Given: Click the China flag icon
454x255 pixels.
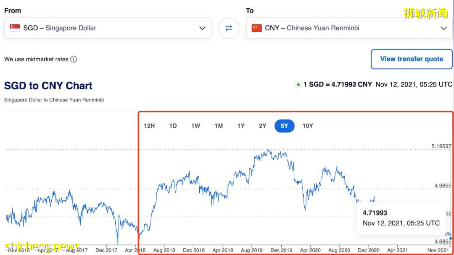Looking at the screenshot, I should click(256, 28).
